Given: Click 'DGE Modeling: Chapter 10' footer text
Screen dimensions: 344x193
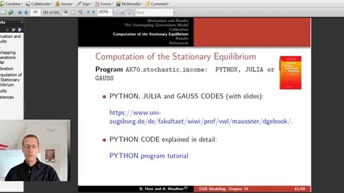Looking at the screenshot, I should pos(224,189).
